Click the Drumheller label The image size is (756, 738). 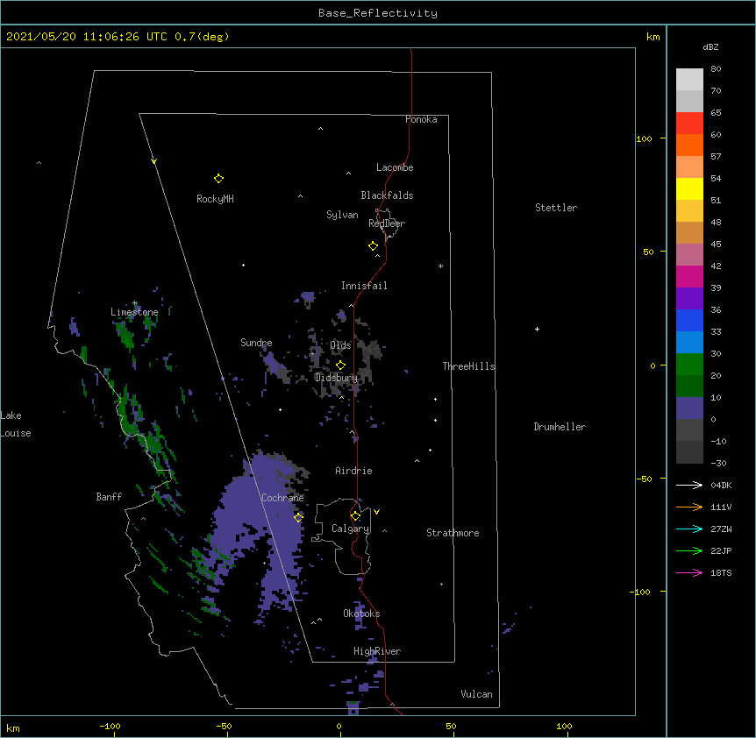[x=560, y=427]
